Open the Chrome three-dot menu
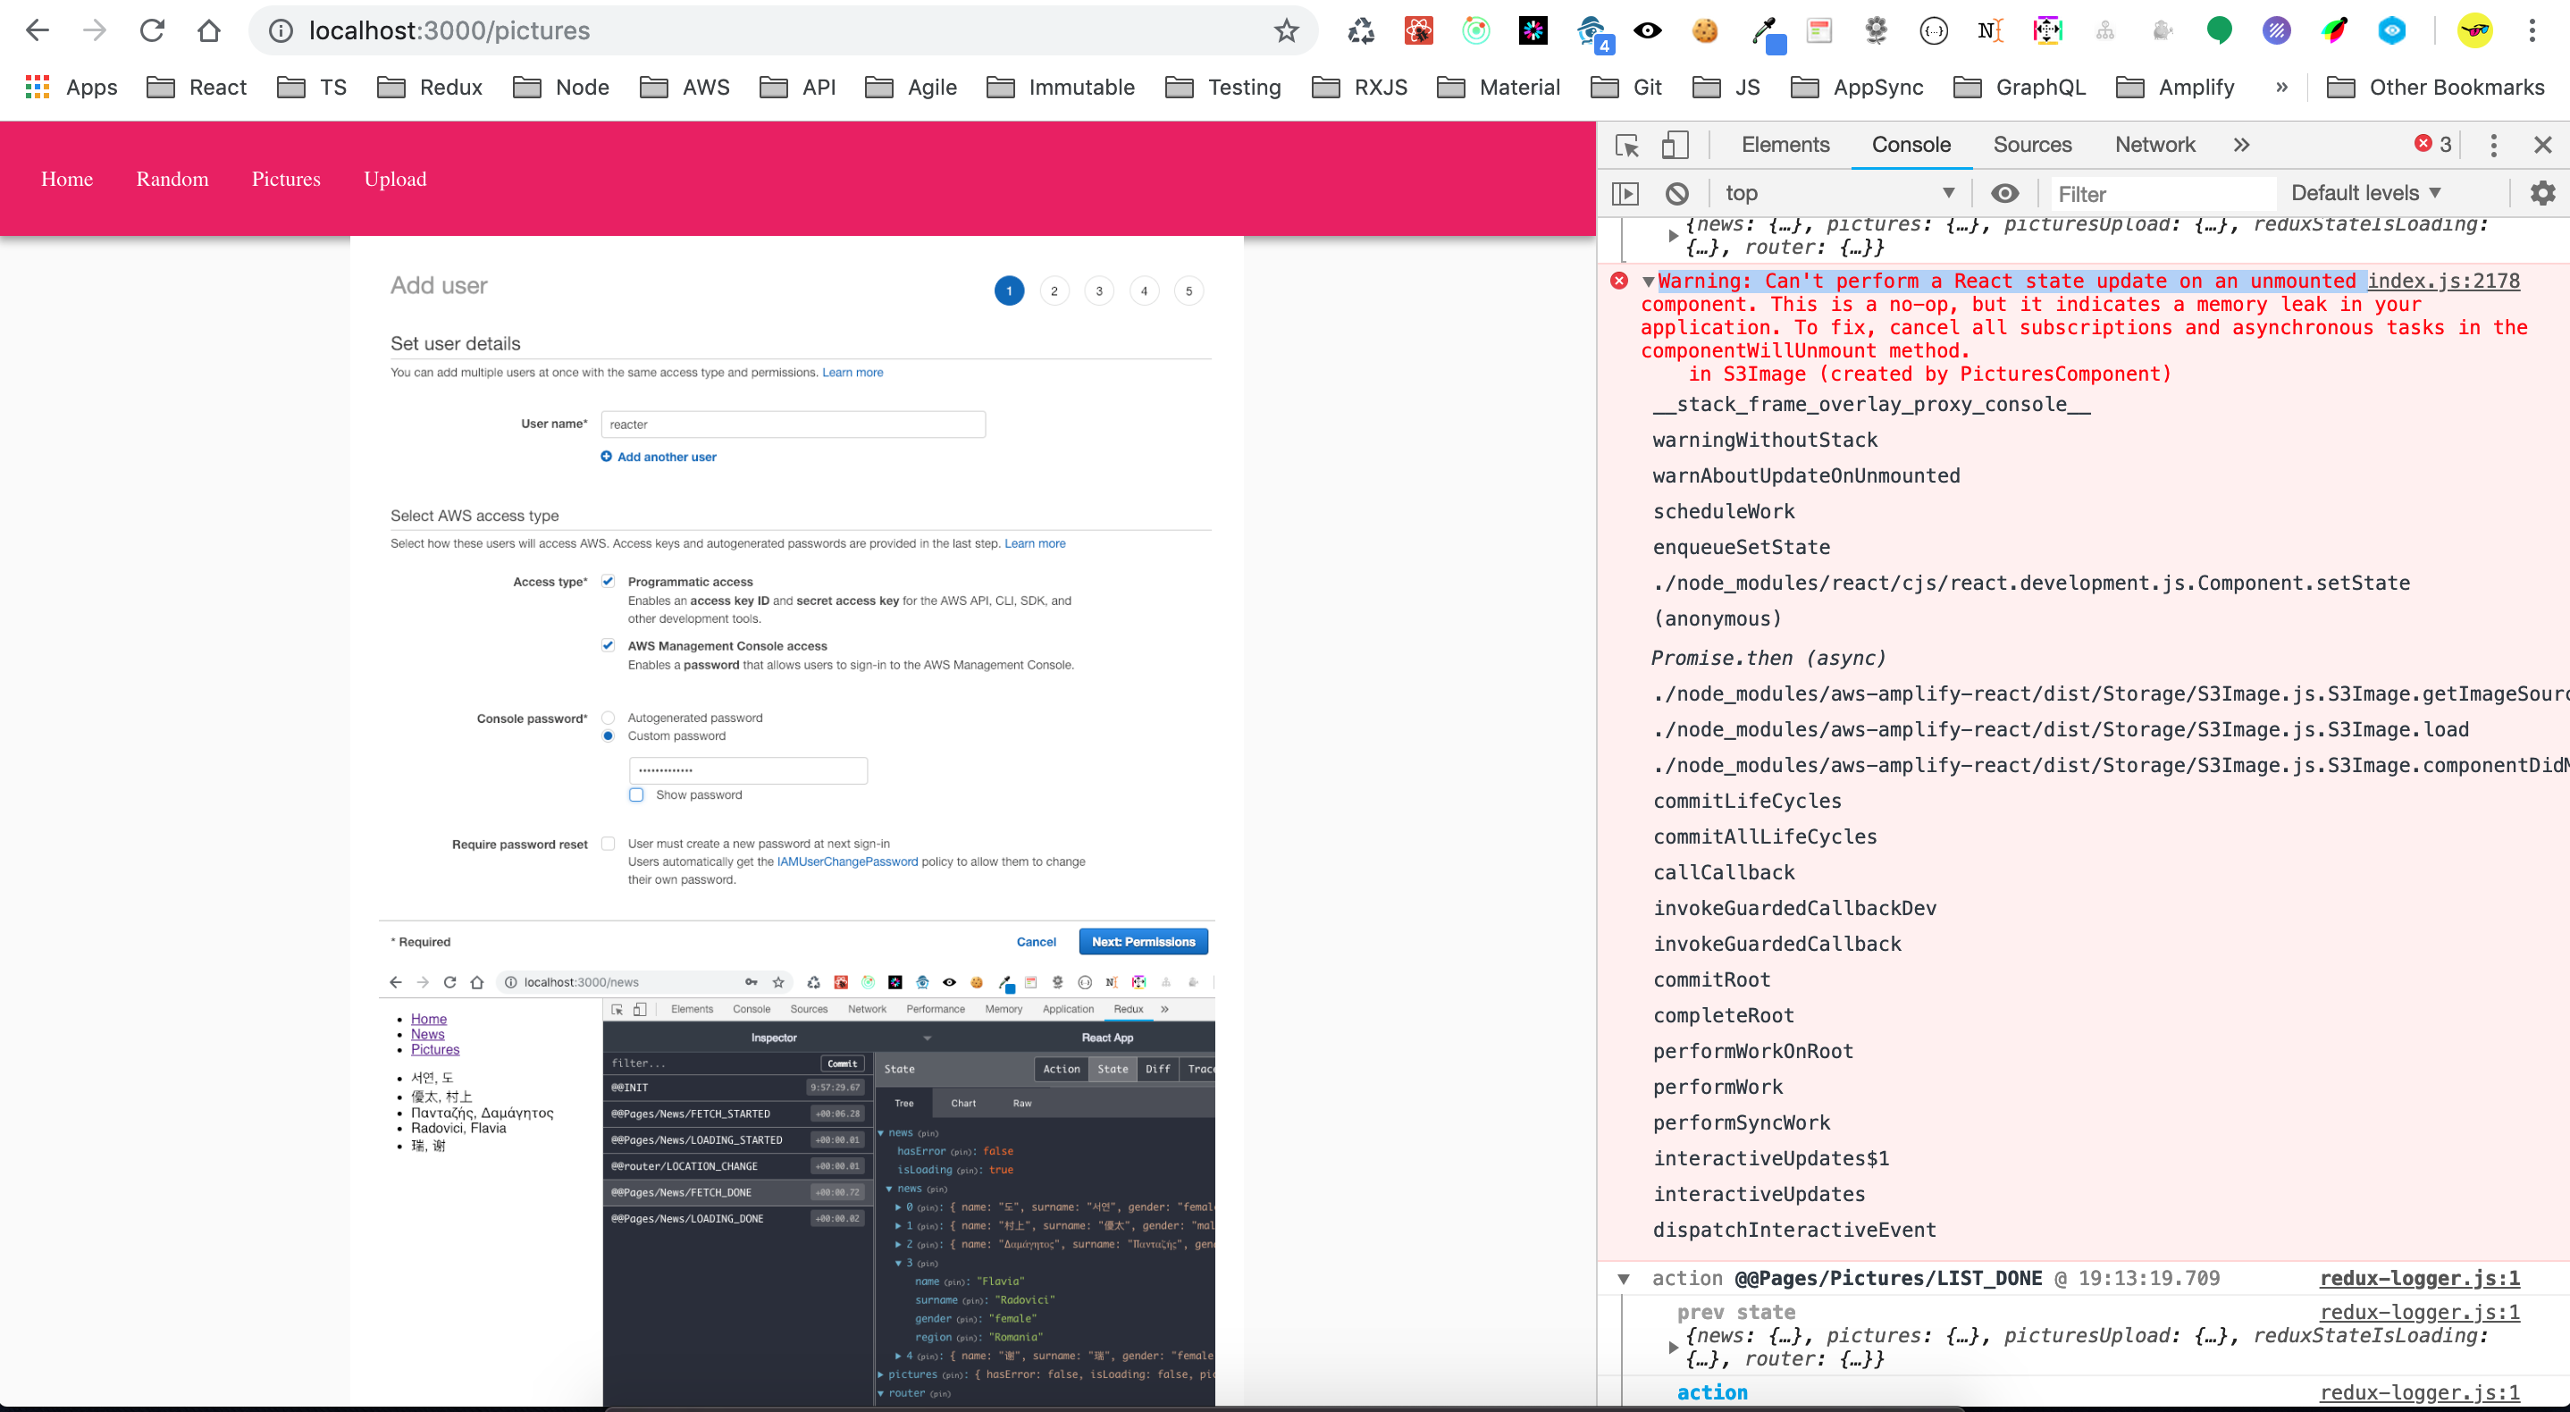Screen dimensions: 2570x1412 point(2532,31)
